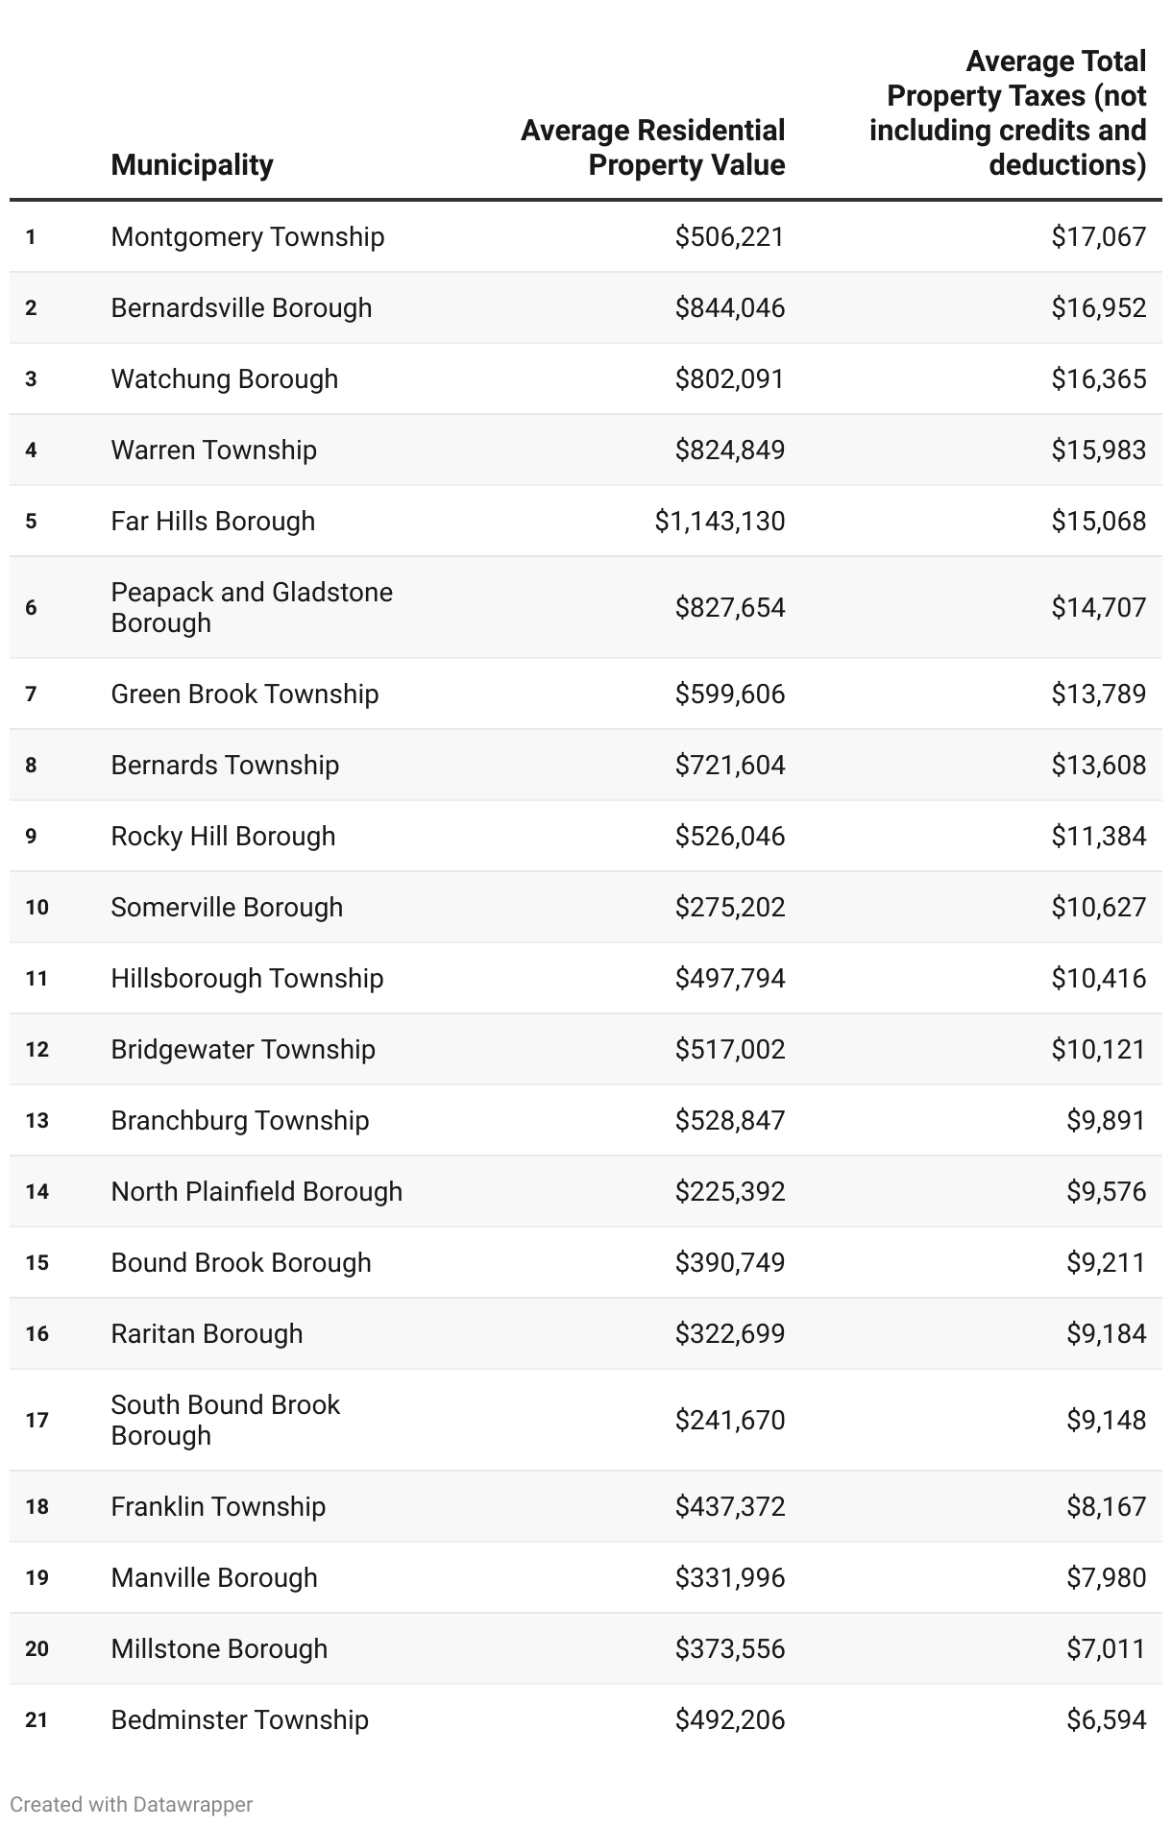1172x1827 pixels.
Task: Click Green Brook Township property value
Action: [x=729, y=694]
